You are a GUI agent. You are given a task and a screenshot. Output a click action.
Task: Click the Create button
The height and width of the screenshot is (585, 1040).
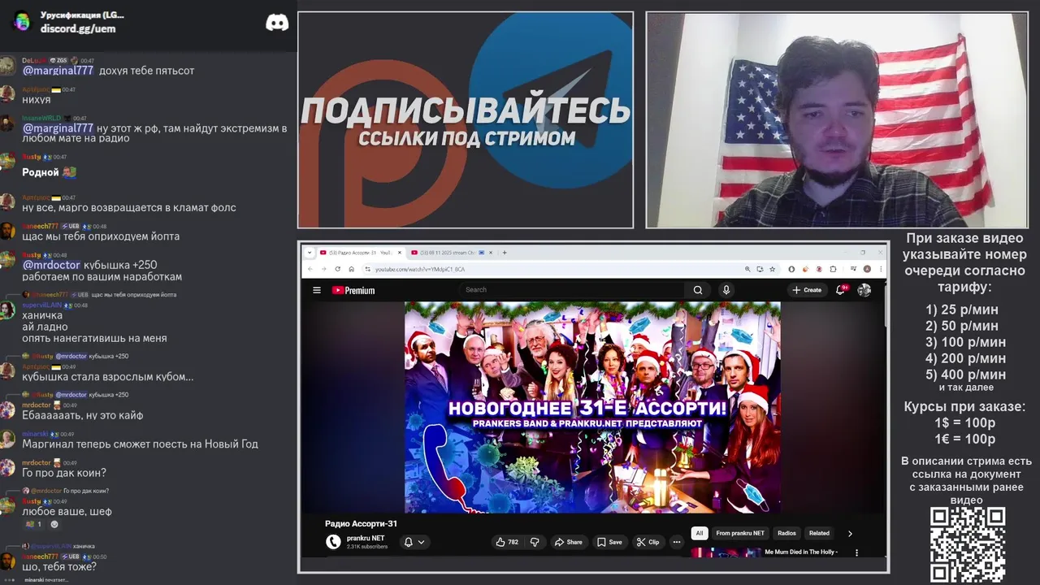point(808,290)
